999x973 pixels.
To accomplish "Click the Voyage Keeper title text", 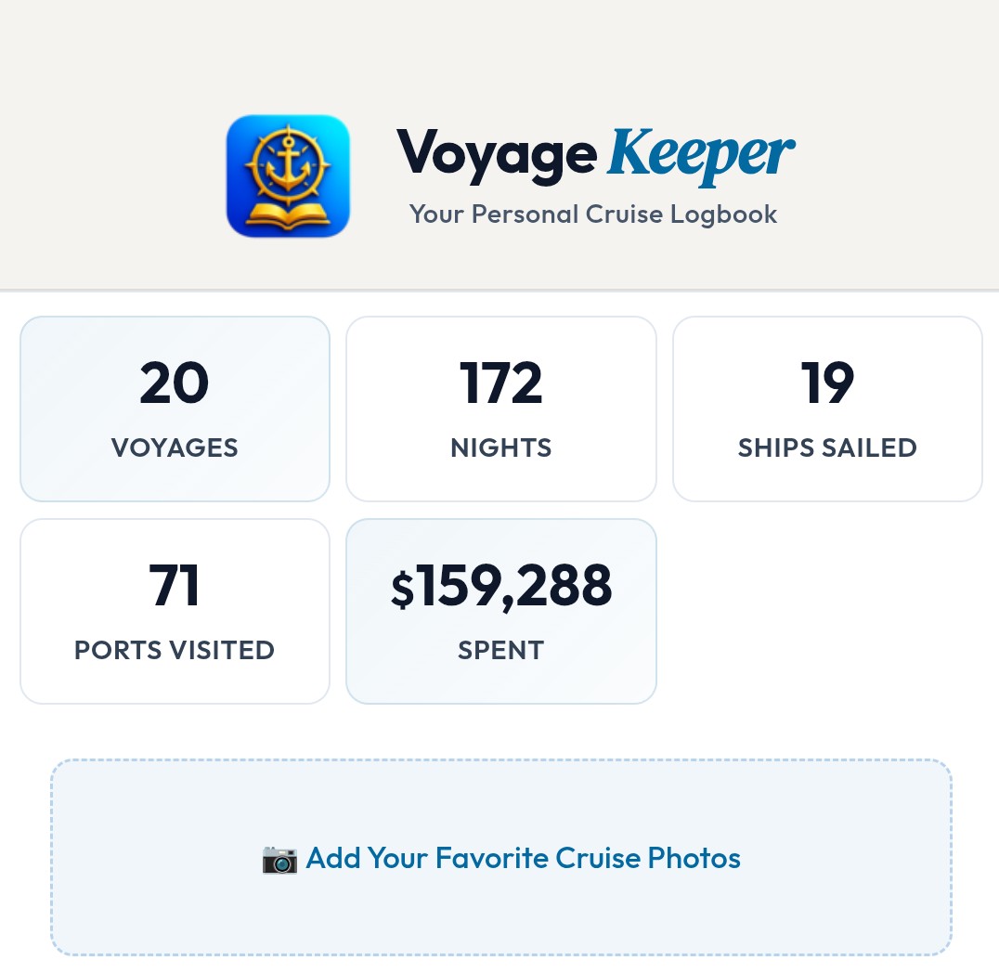I will (x=594, y=153).
